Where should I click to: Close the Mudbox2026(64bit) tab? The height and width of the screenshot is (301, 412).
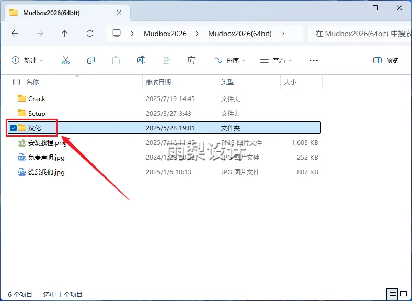(x=119, y=13)
